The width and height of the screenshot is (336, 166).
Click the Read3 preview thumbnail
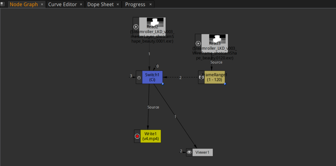pos(217,39)
